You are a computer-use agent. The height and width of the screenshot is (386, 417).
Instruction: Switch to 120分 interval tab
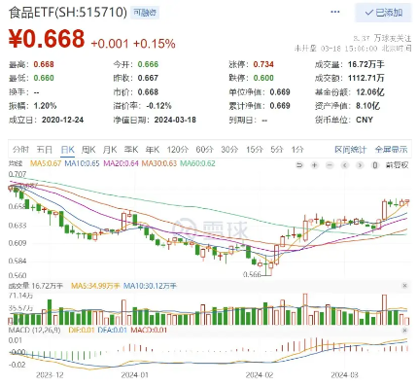[178, 150]
